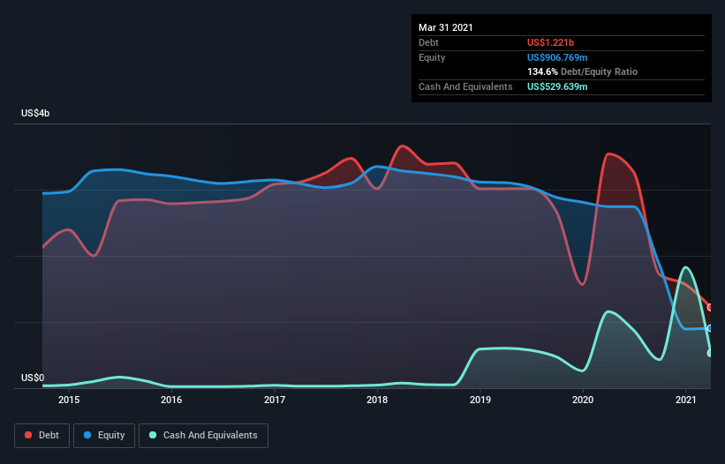Click the US$1.221b debt value
This screenshot has height=464, width=725.
550,42
